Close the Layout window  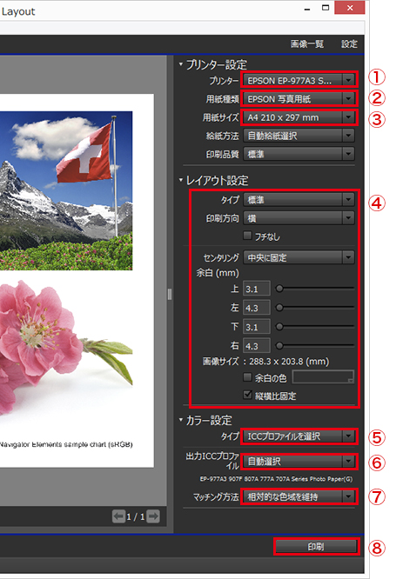click(349, 7)
